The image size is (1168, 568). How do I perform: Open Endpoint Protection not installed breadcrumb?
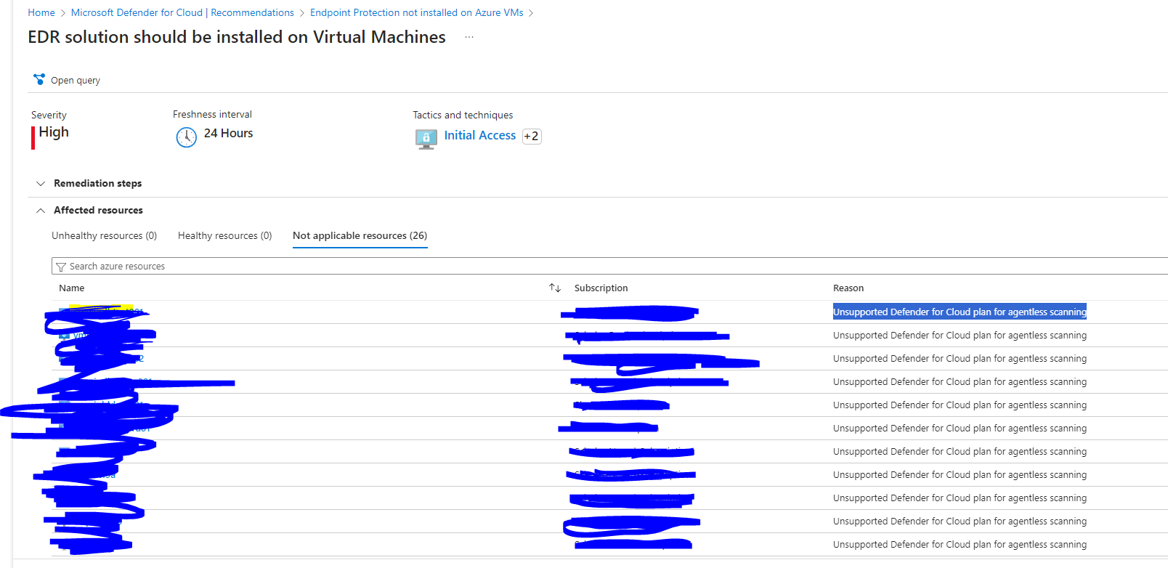click(416, 12)
